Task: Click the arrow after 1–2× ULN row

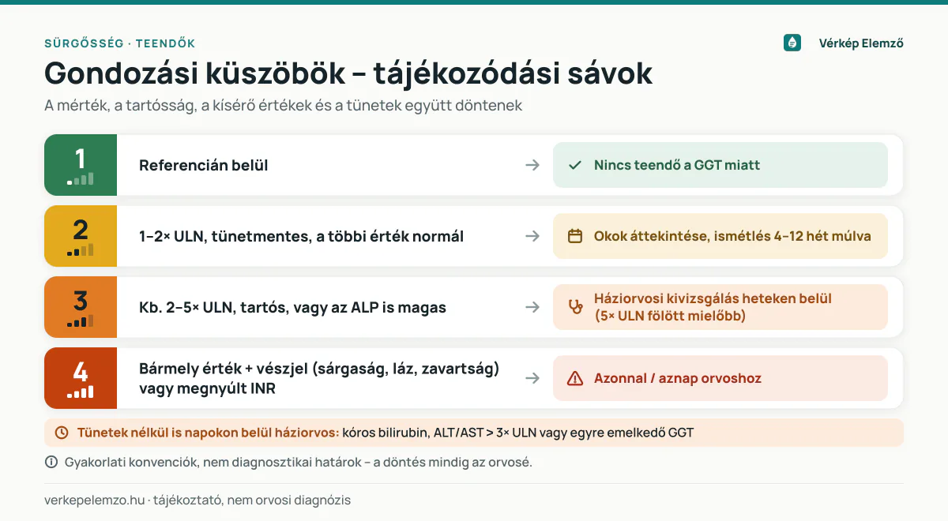Action: tap(532, 236)
